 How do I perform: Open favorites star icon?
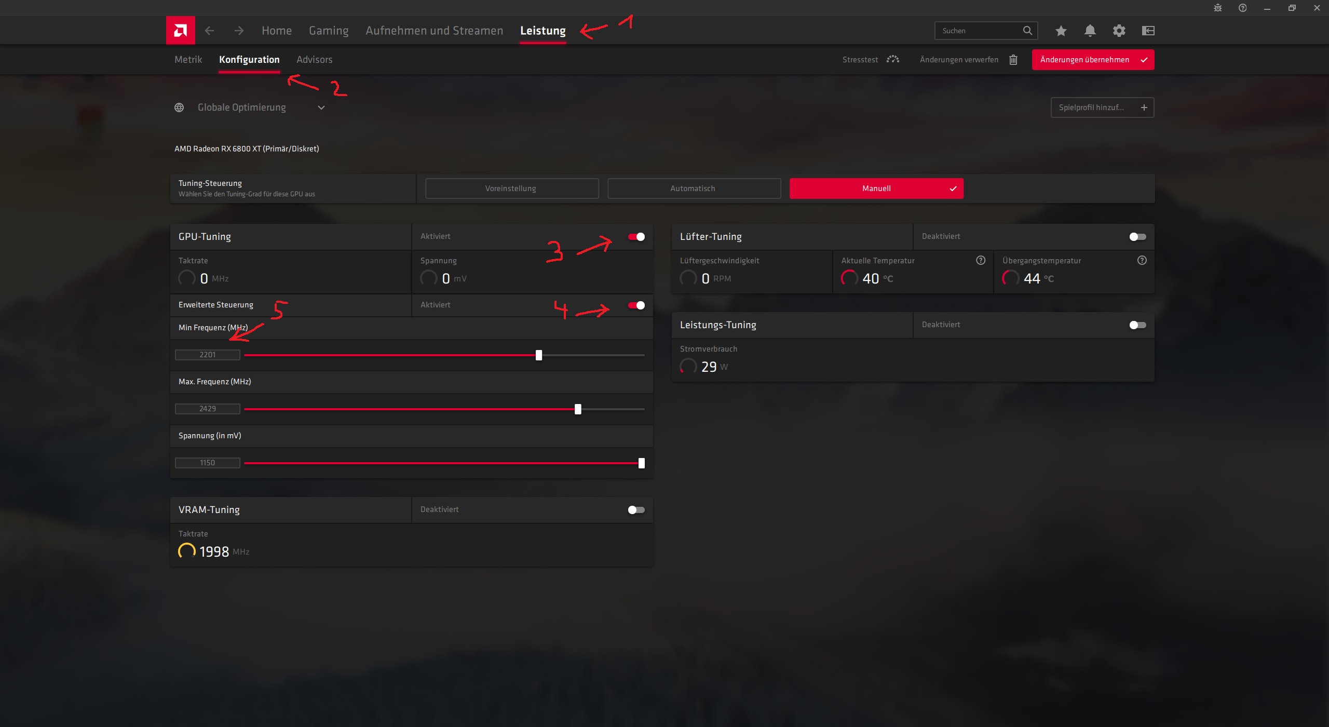(1061, 31)
